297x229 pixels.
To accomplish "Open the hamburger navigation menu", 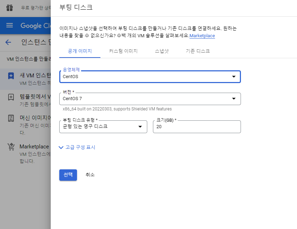I will pos(10,25).
